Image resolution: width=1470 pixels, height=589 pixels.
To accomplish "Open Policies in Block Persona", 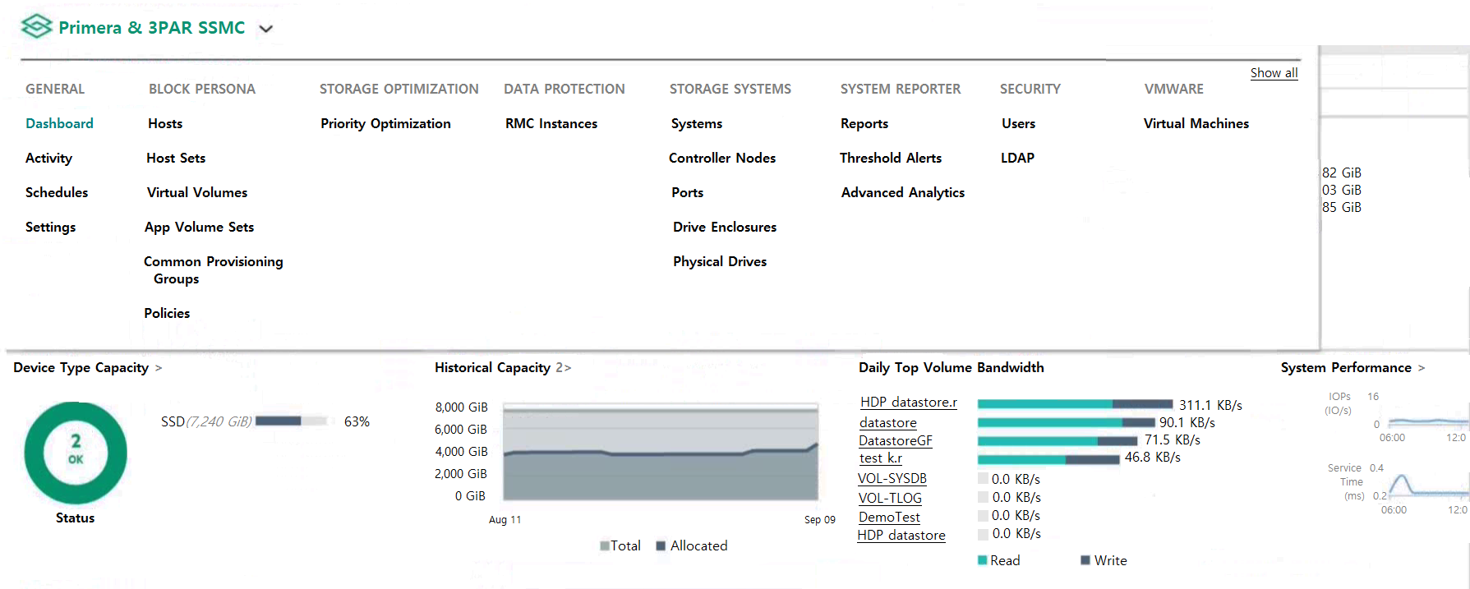I will click(167, 313).
